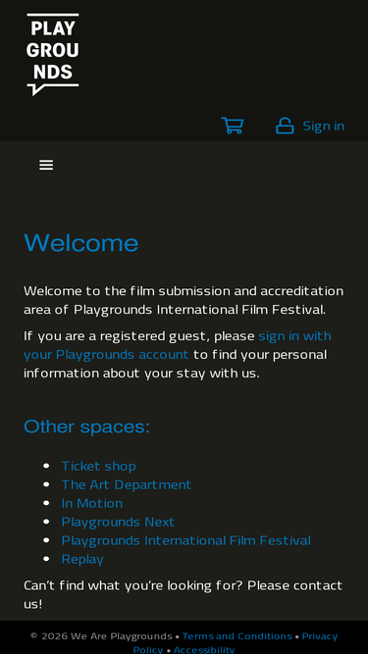This screenshot has height=654, width=368.
Task: Click the film submission welcome paragraph
Action: (184, 300)
